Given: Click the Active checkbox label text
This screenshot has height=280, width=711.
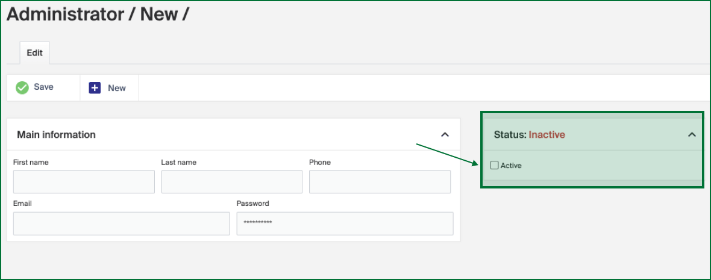Looking at the screenshot, I should click(511, 166).
